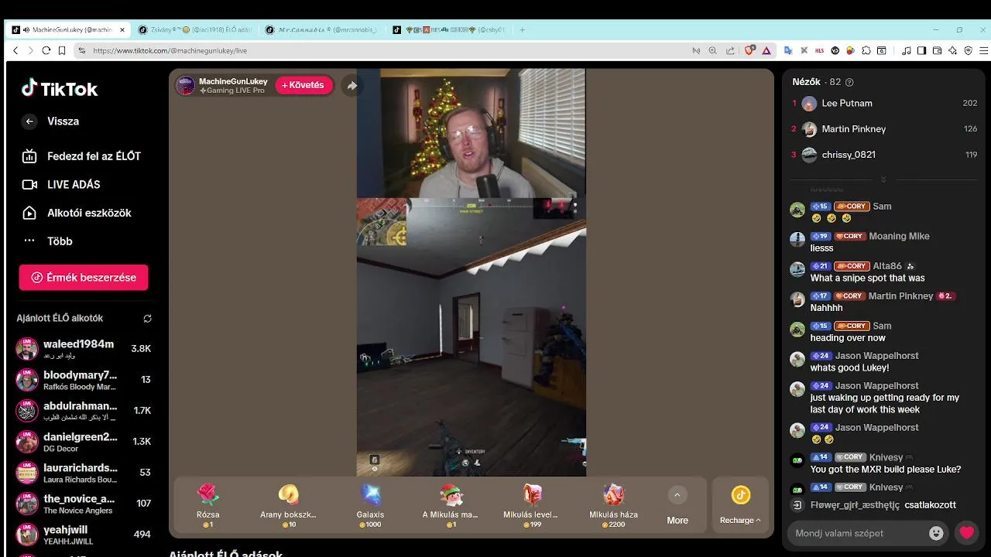991x557 pixels.
Task: Open the emoji picker in chat
Action: [x=936, y=533]
